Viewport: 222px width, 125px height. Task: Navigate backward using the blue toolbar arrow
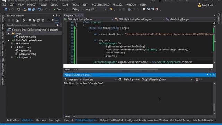pyautogui.click(x=6, y=9)
